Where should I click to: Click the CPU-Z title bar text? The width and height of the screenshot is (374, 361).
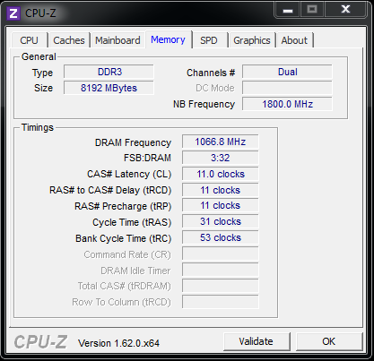click(x=40, y=13)
